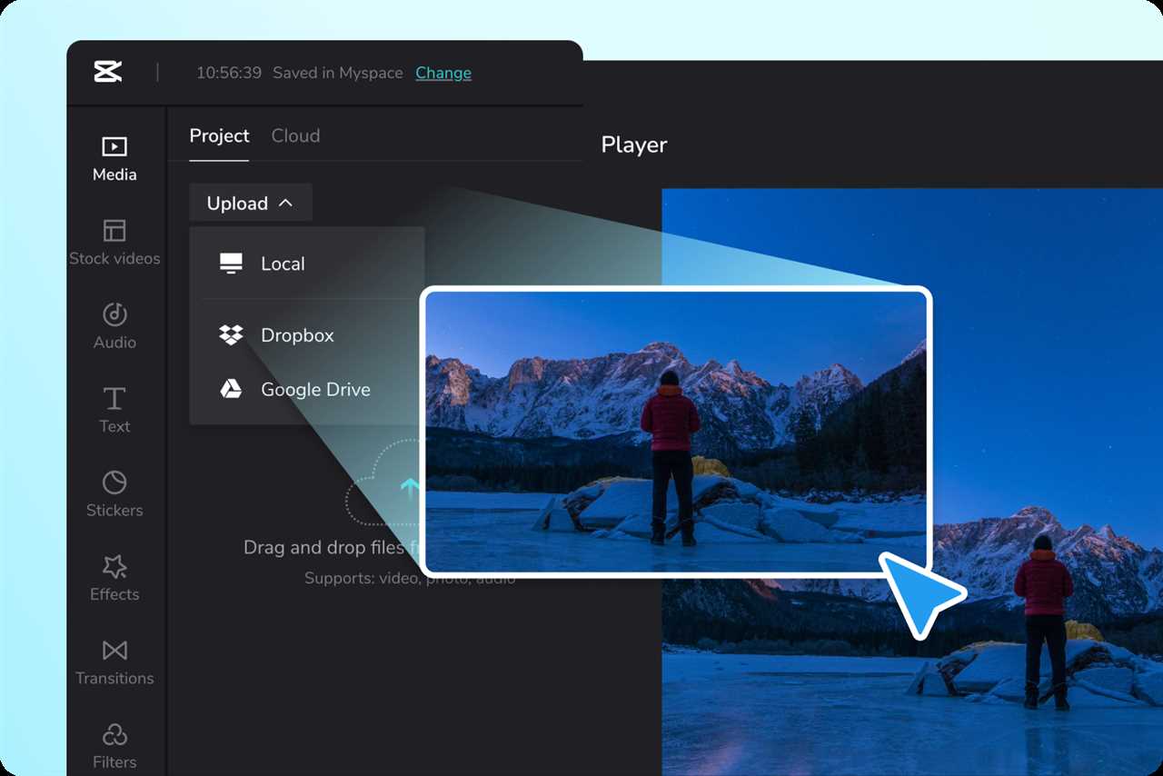The height and width of the screenshot is (776, 1163).
Task: Pick Google Drive from upload menu
Action: pyautogui.click(x=315, y=390)
